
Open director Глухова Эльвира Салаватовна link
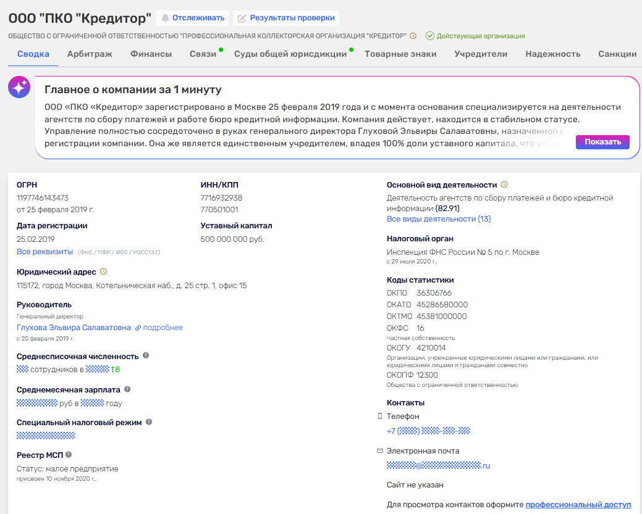(x=74, y=328)
